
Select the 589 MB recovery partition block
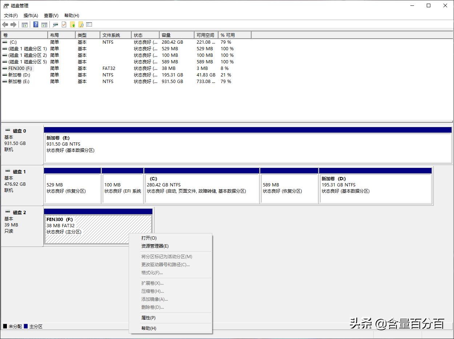pyautogui.click(x=289, y=185)
